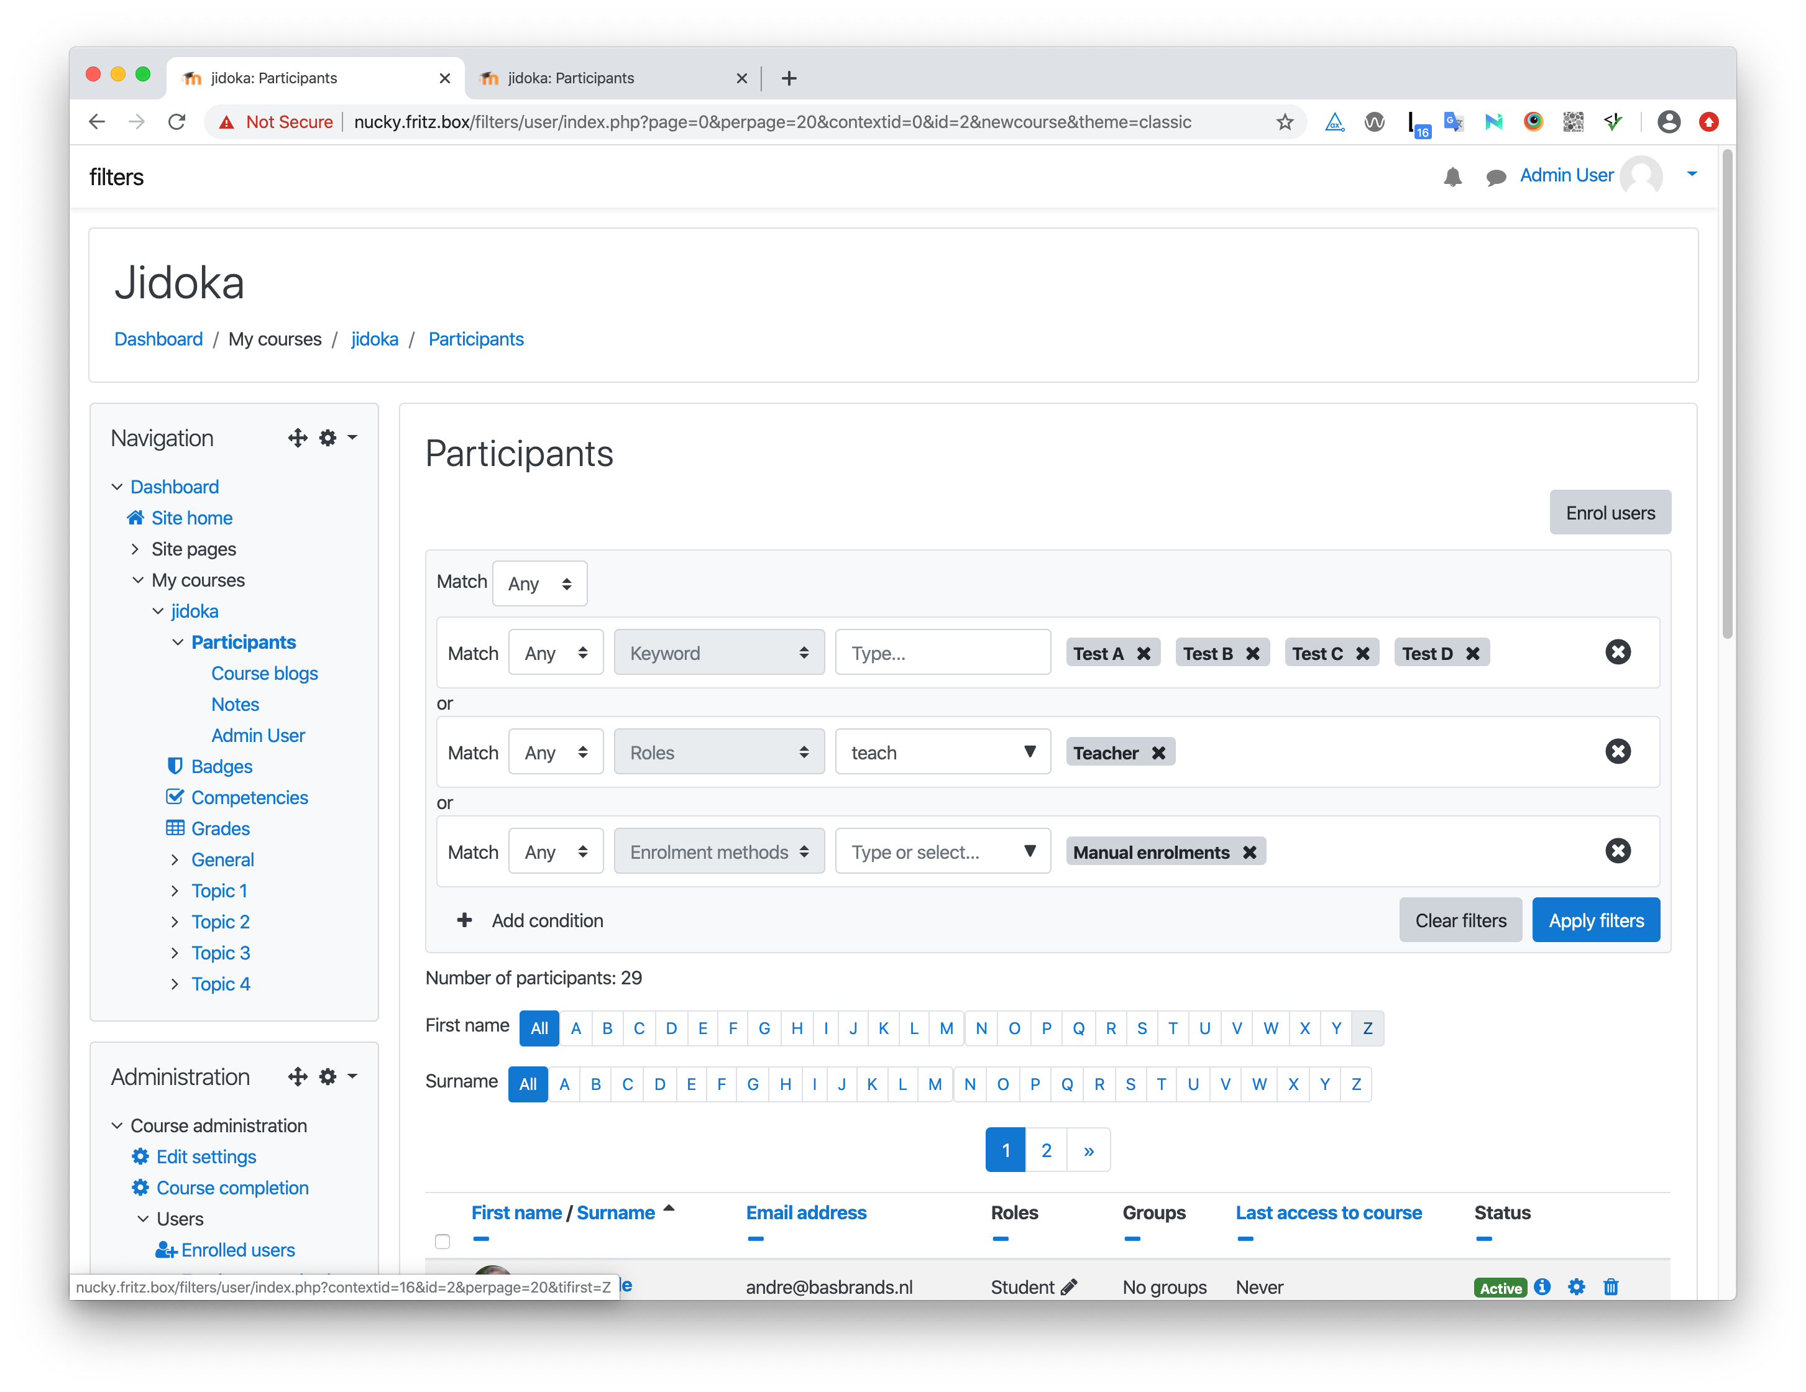The width and height of the screenshot is (1806, 1392).
Task: Edit the Student role pencil icon
Action: pyautogui.click(x=1068, y=1286)
